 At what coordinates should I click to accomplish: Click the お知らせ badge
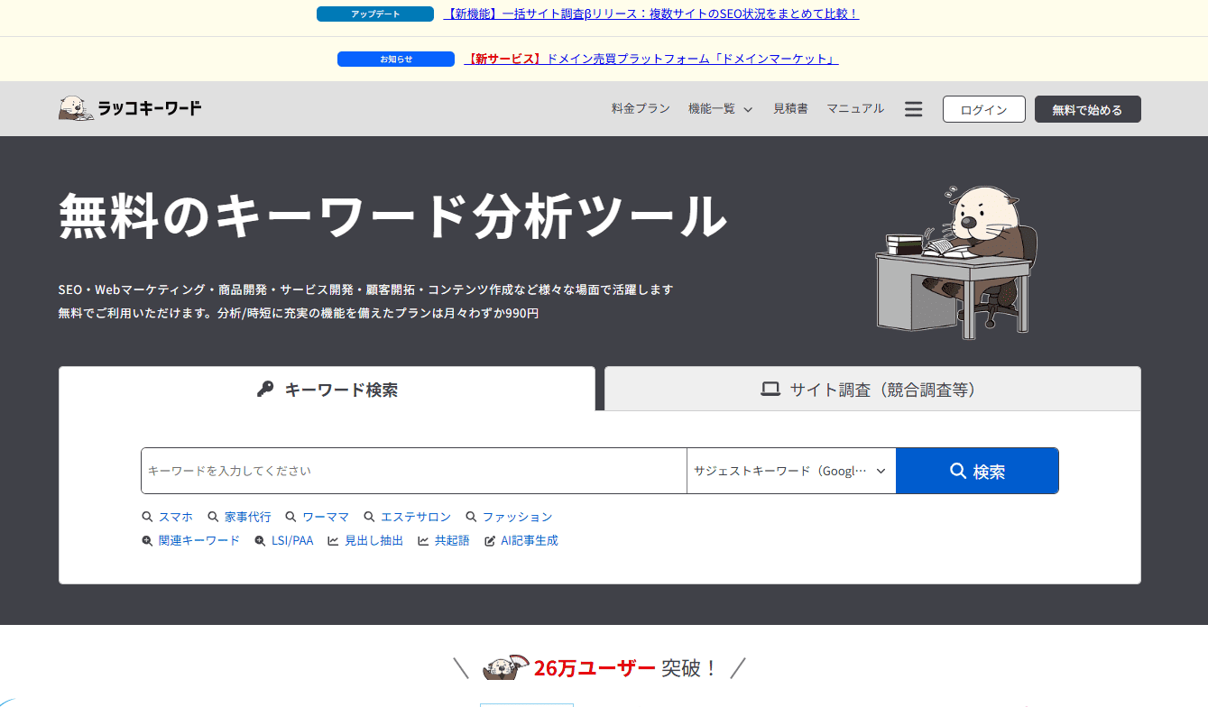(x=396, y=59)
